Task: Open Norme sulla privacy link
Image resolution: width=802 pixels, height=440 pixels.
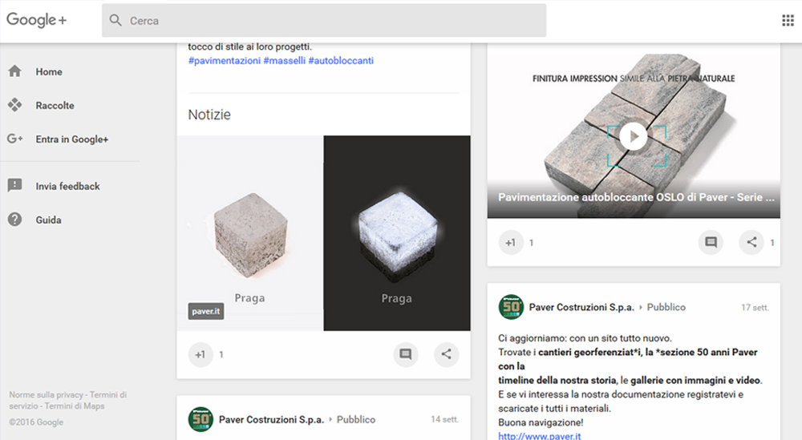Action: coord(46,395)
